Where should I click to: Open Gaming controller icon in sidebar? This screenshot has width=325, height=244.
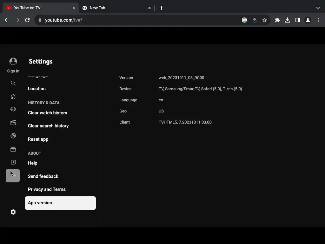[x=13, y=109]
